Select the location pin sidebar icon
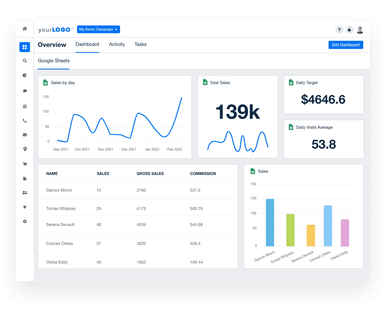The height and width of the screenshot is (321, 385). click(x=25, y=149)
